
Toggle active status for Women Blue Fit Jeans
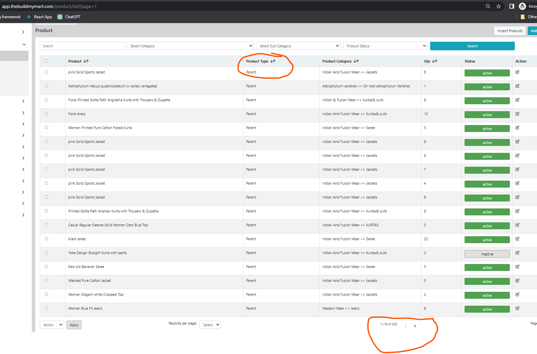tap(487, 309)
